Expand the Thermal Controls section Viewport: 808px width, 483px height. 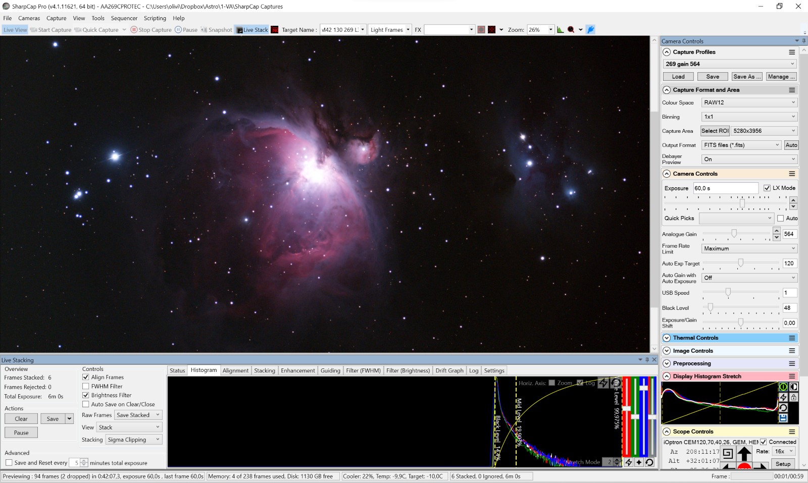[667, 338]
